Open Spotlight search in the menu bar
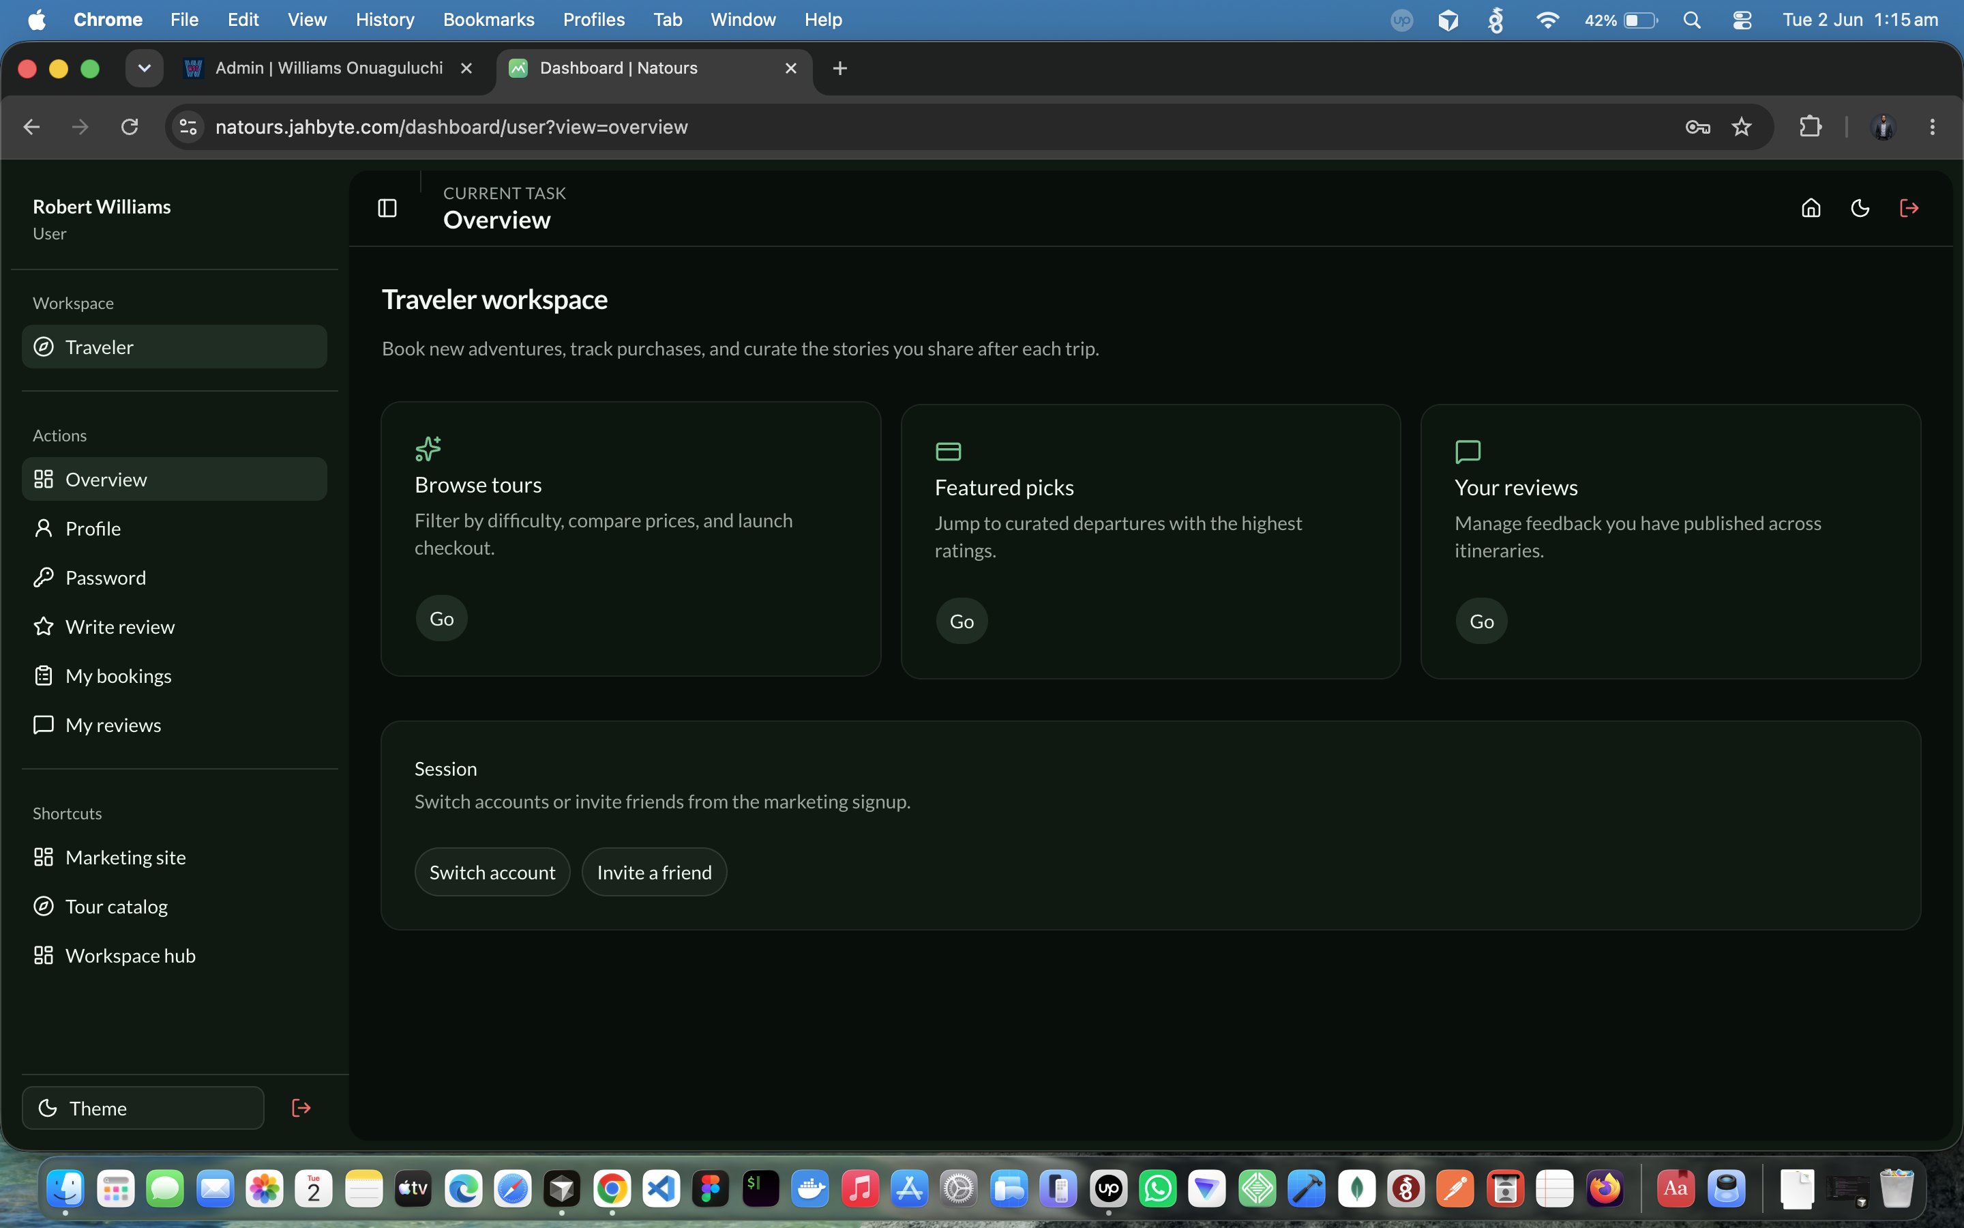 [1692, 20]
